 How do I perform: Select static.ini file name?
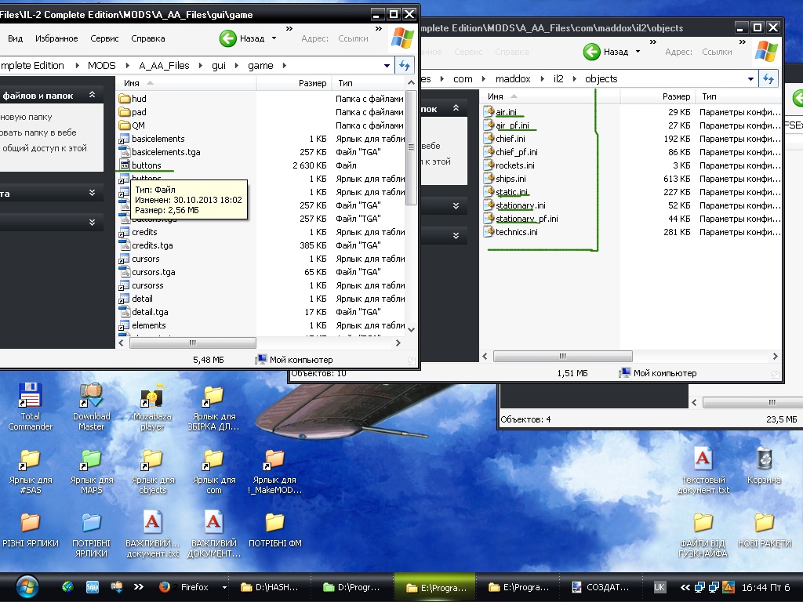pos(511,192)
